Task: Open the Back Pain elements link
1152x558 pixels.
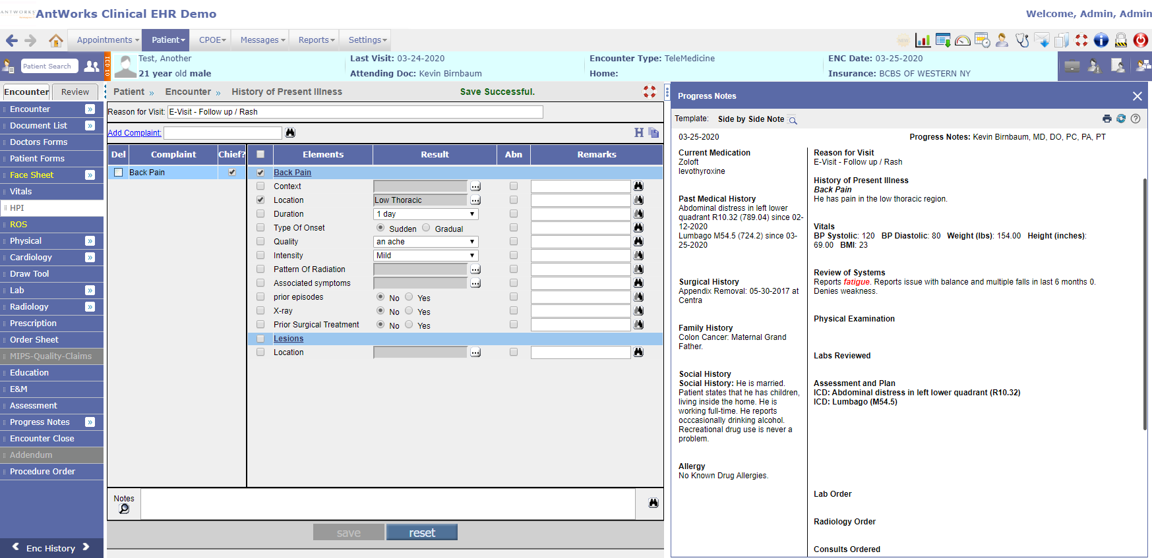Action: (293, 173)
